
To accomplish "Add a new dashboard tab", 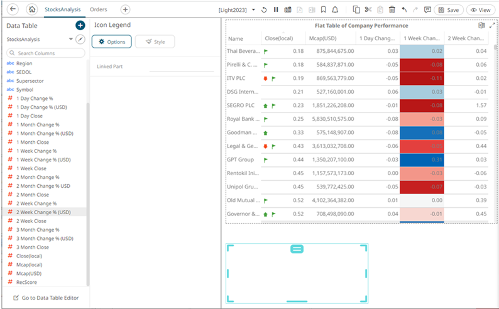I will [x=125, y=10].
